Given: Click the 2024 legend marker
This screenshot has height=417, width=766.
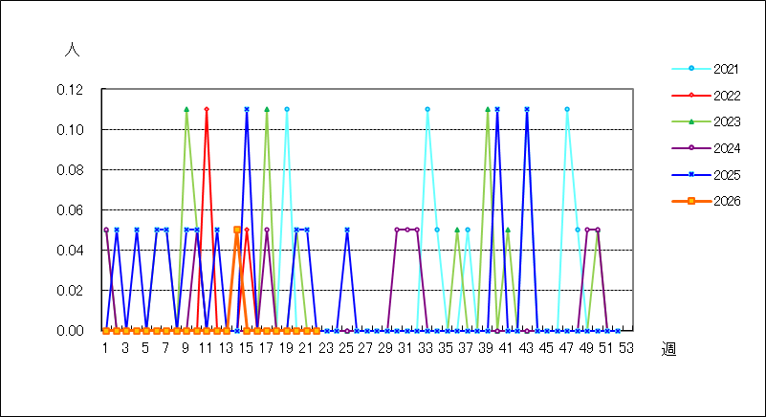Looking at the screenshot, I should tap(691, 148).
